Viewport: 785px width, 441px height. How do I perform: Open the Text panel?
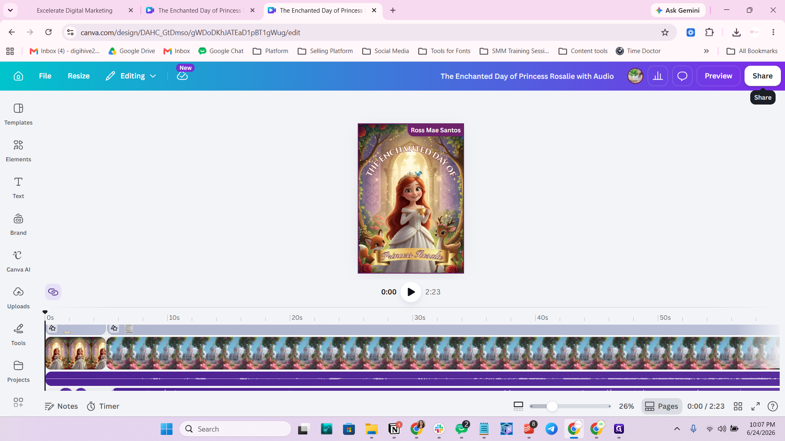point(18,188)
